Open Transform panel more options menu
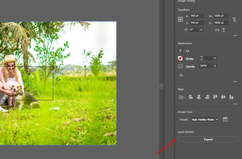The height and width of the screenshot is (159, 242). click(x=235, y=36)
